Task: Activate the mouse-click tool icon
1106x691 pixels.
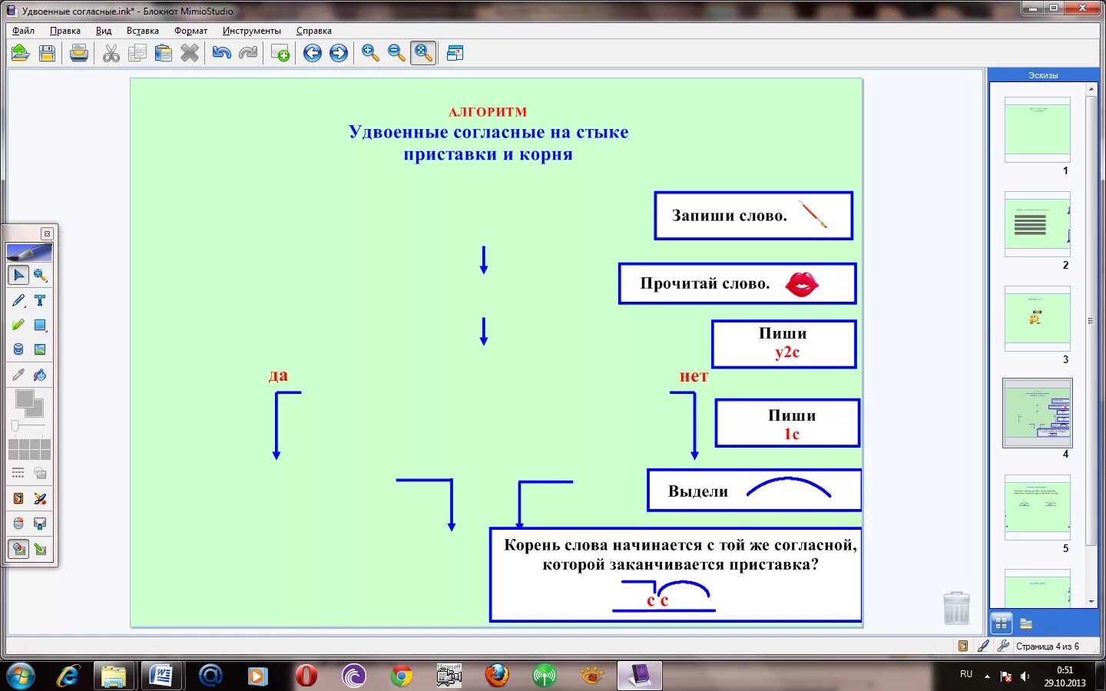Action: click(x=18, y=524)
